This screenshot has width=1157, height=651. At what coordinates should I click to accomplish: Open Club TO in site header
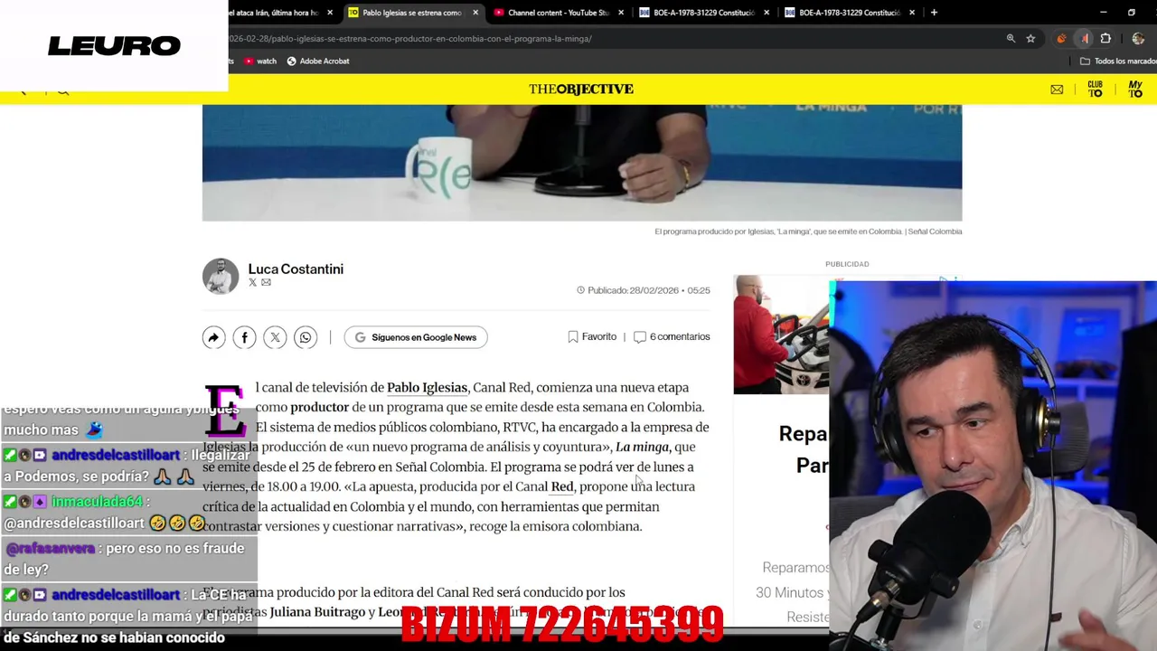(x=1096, y=89)
